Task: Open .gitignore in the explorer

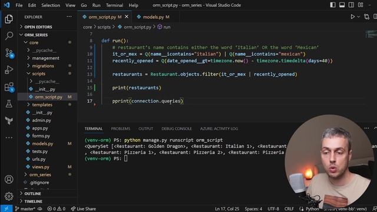Action: pos(48,183)
